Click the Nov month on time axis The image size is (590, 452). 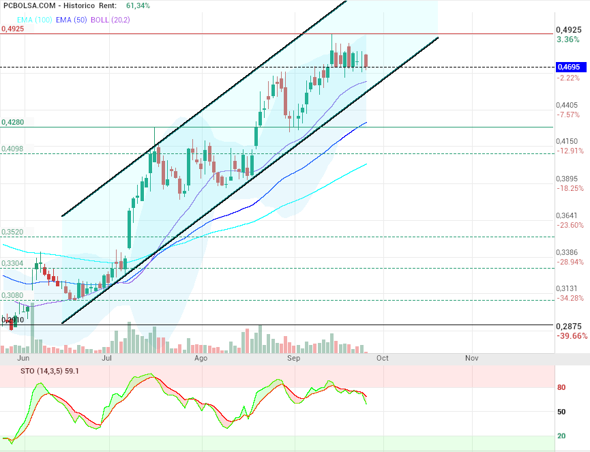(471, 357)
